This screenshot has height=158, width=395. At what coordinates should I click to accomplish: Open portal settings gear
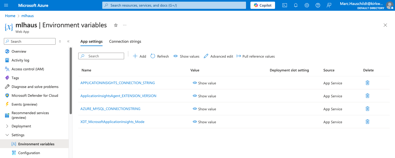(307, 5)
